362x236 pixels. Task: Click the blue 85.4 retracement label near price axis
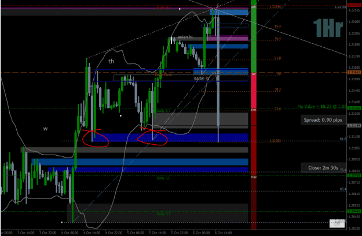343,189
